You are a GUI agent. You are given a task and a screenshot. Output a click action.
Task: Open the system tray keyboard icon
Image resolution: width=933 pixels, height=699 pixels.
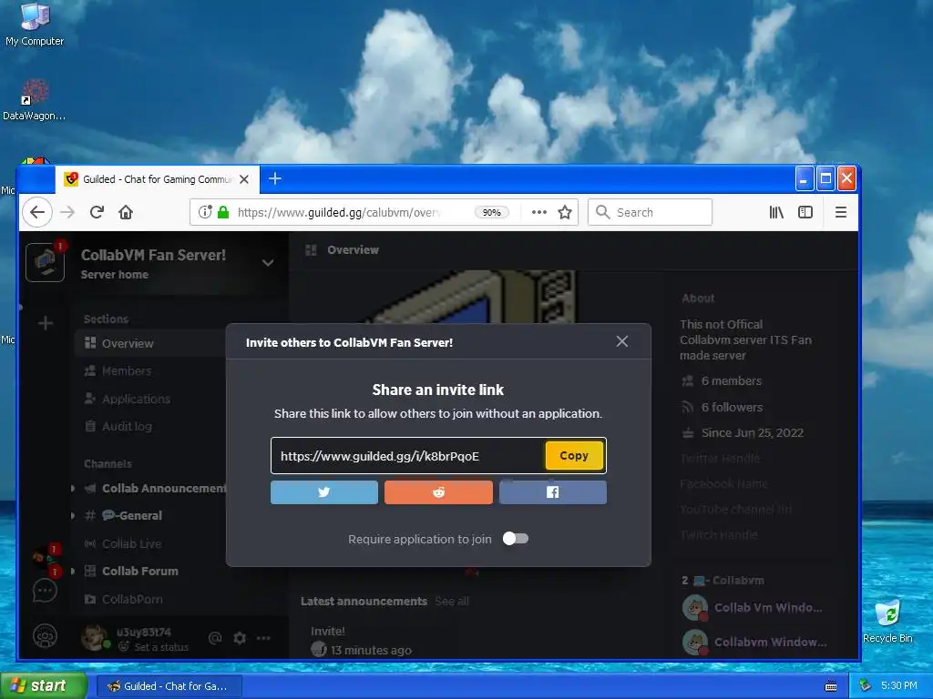click(831, 686)
